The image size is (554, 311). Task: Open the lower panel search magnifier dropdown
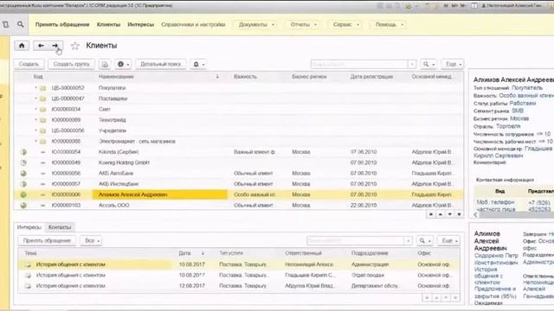[x=424, y=240]
